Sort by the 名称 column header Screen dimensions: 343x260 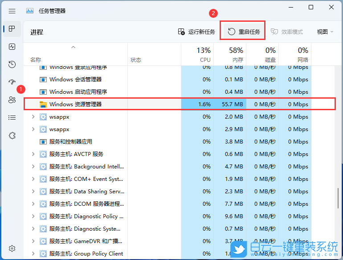pyautogui.click(x=75, y=54)
